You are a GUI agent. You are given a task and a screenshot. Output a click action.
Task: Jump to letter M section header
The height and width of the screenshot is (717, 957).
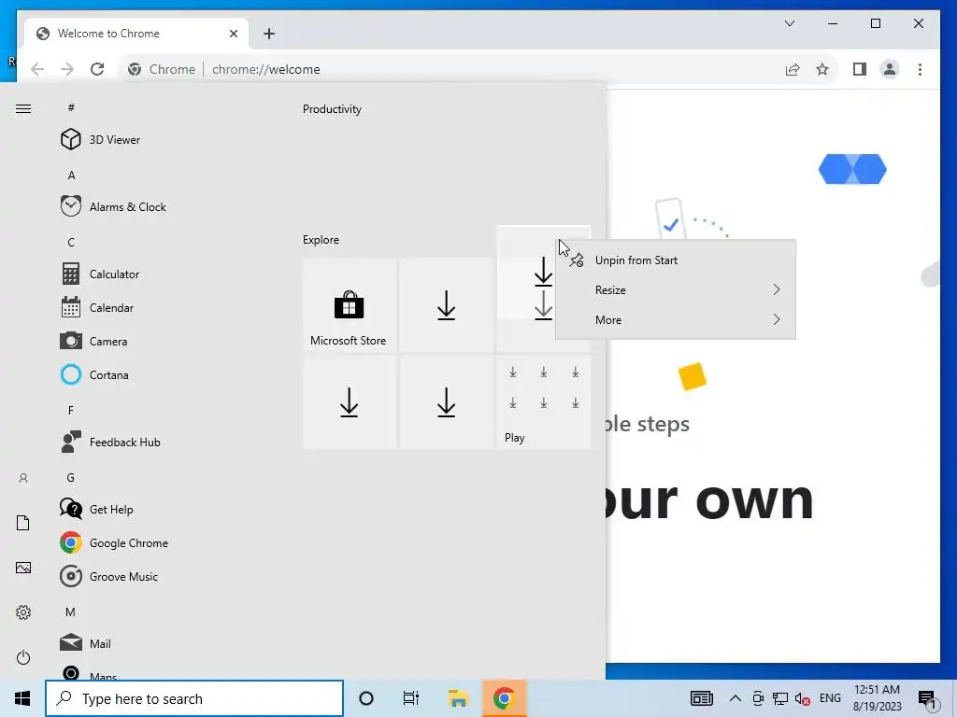[x=71, y=612]
